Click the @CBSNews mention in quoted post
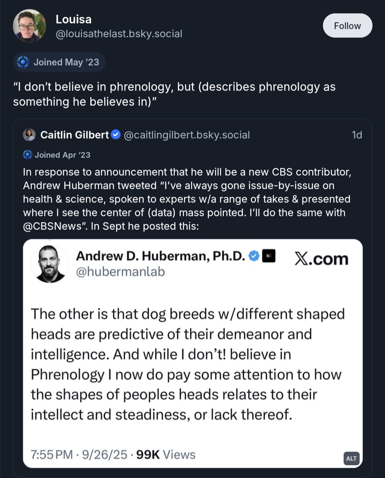Screen dimensions: 385x478 [x=52, y=226]
